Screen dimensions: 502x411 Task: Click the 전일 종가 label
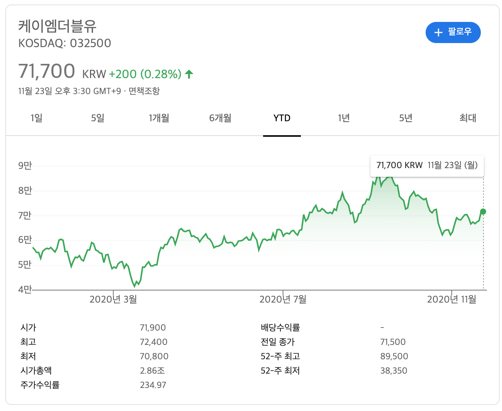(x=277, y=342)
